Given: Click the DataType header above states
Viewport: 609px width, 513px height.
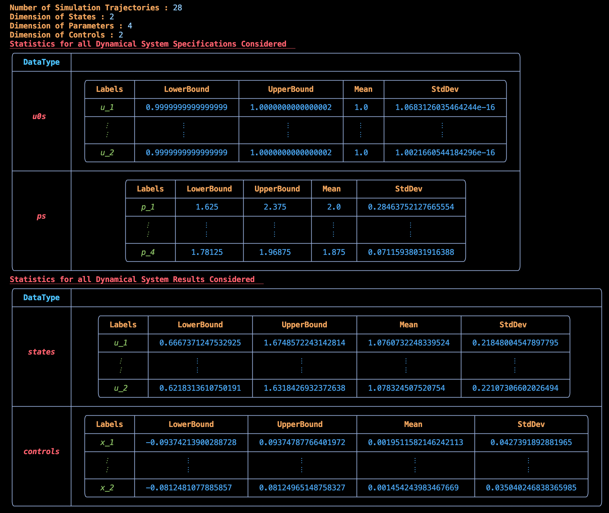Looking at the screenshot, I should [41, 298].
